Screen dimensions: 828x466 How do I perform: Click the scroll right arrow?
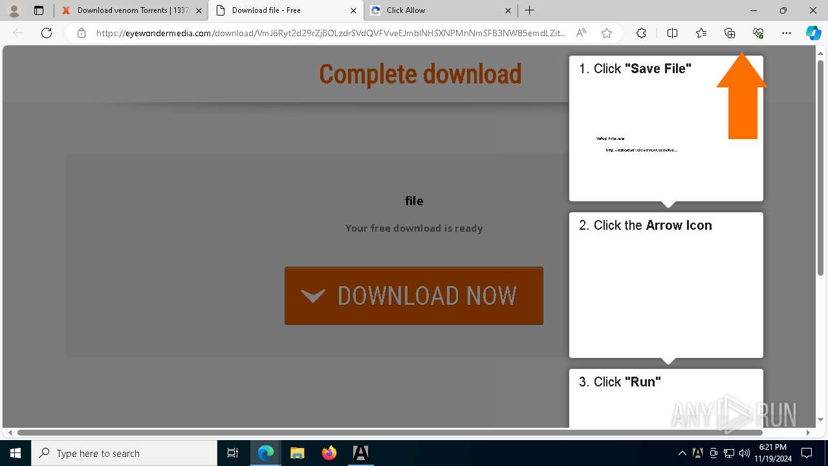click(x=808, y=432)
